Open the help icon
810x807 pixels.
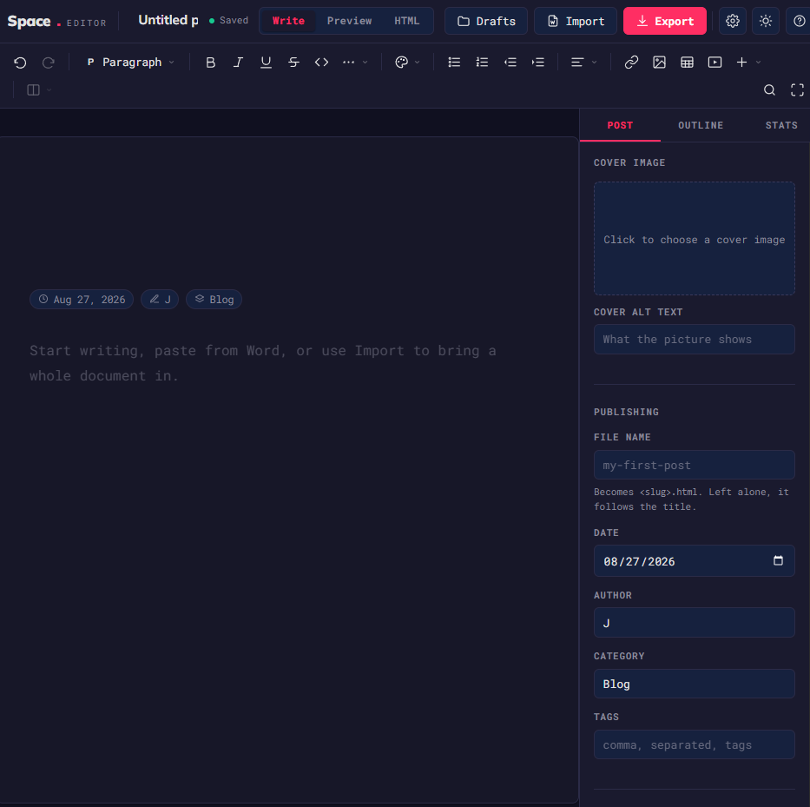(x=799, y=21)
